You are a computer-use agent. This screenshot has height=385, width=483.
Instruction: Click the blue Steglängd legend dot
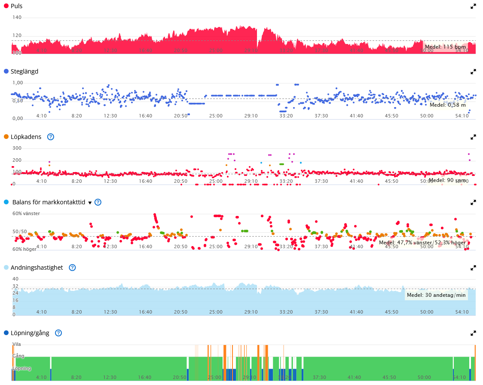[x=6, y=71]
